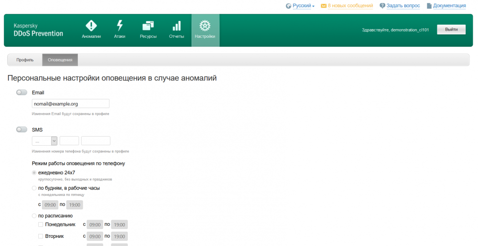The height and width of the screenshot is (246, 478).
Task: Click the Kaspersky DDoS Prevention logo
Action: coord(38,30)
